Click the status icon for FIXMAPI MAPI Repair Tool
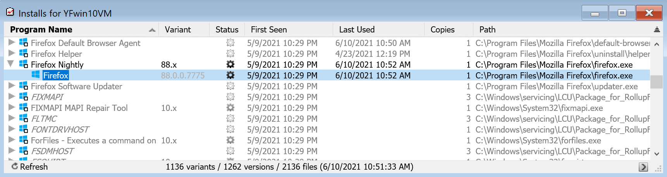The height and width of the screenshot is (177, 667). (230, 108)
